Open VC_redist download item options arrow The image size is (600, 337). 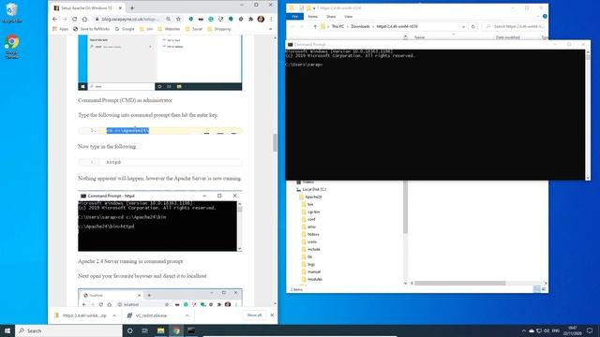coord(187,315)
